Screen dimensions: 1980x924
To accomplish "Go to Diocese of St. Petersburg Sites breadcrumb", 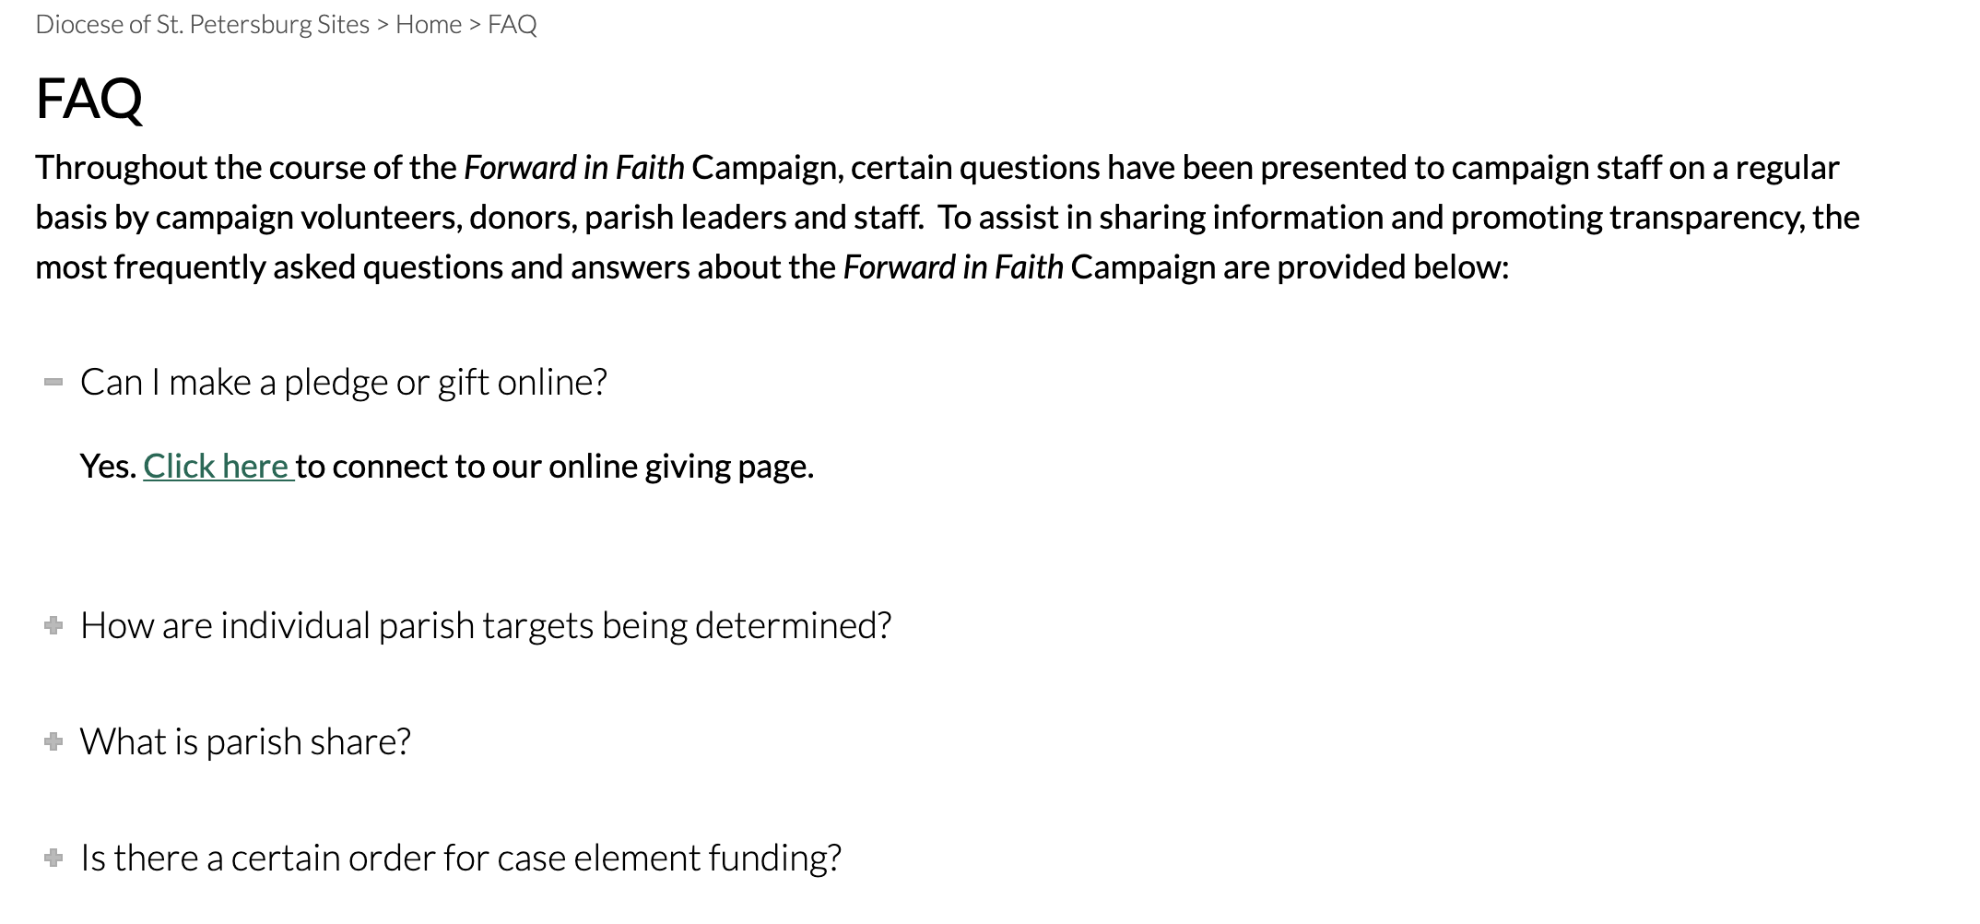I will (x=202, y=25).
